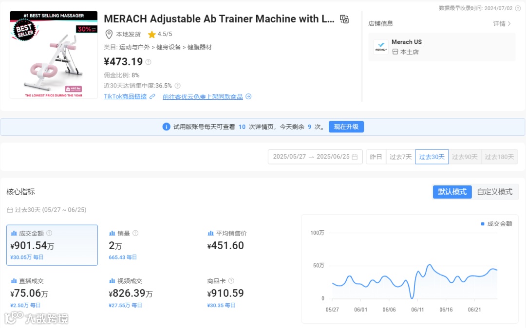Click 现在升级 upgrade button
Viewport: 526px width, 328px height.
[346, 127]
